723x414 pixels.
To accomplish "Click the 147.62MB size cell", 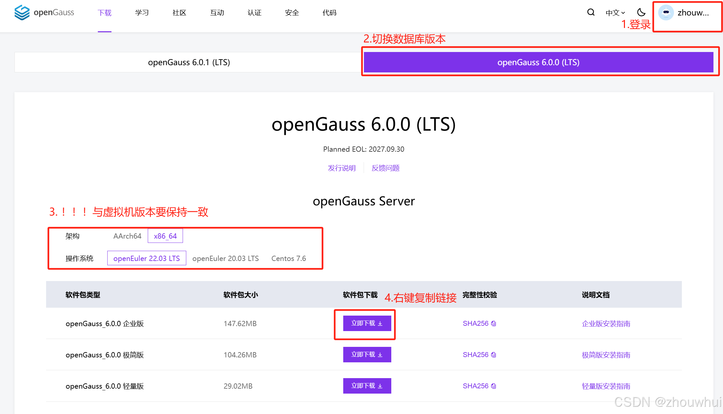I will (x=240, y=323).
